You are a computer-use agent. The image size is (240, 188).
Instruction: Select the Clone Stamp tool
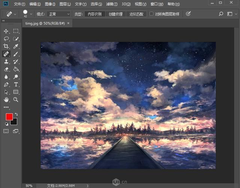point(6,62)
